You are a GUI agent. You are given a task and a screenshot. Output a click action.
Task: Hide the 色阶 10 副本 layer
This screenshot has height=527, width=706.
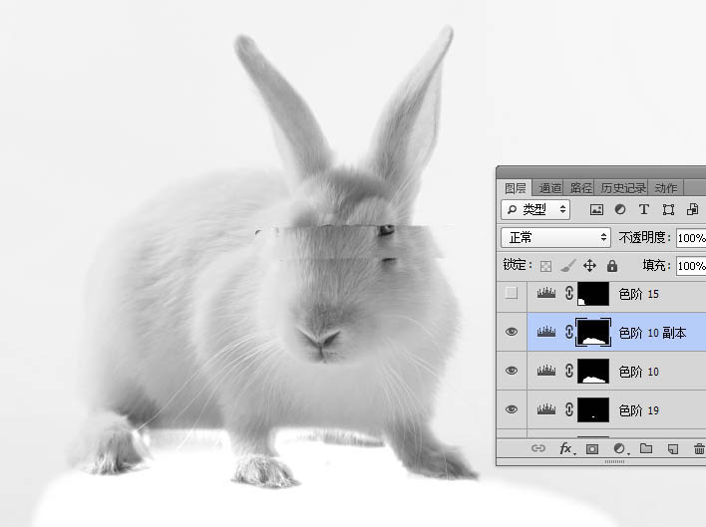coord(512,333)
